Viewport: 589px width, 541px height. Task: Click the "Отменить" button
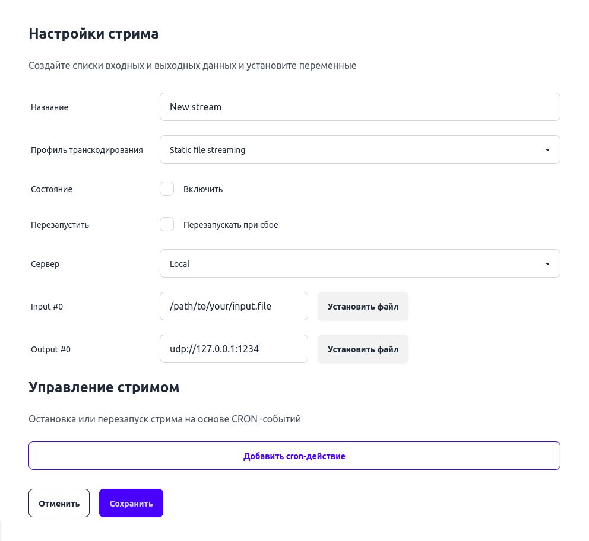tap(59, 502)
